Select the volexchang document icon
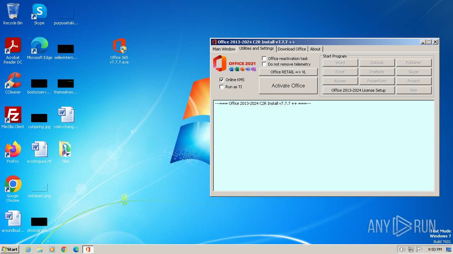453x254 pixels. (x=65, y=118)
